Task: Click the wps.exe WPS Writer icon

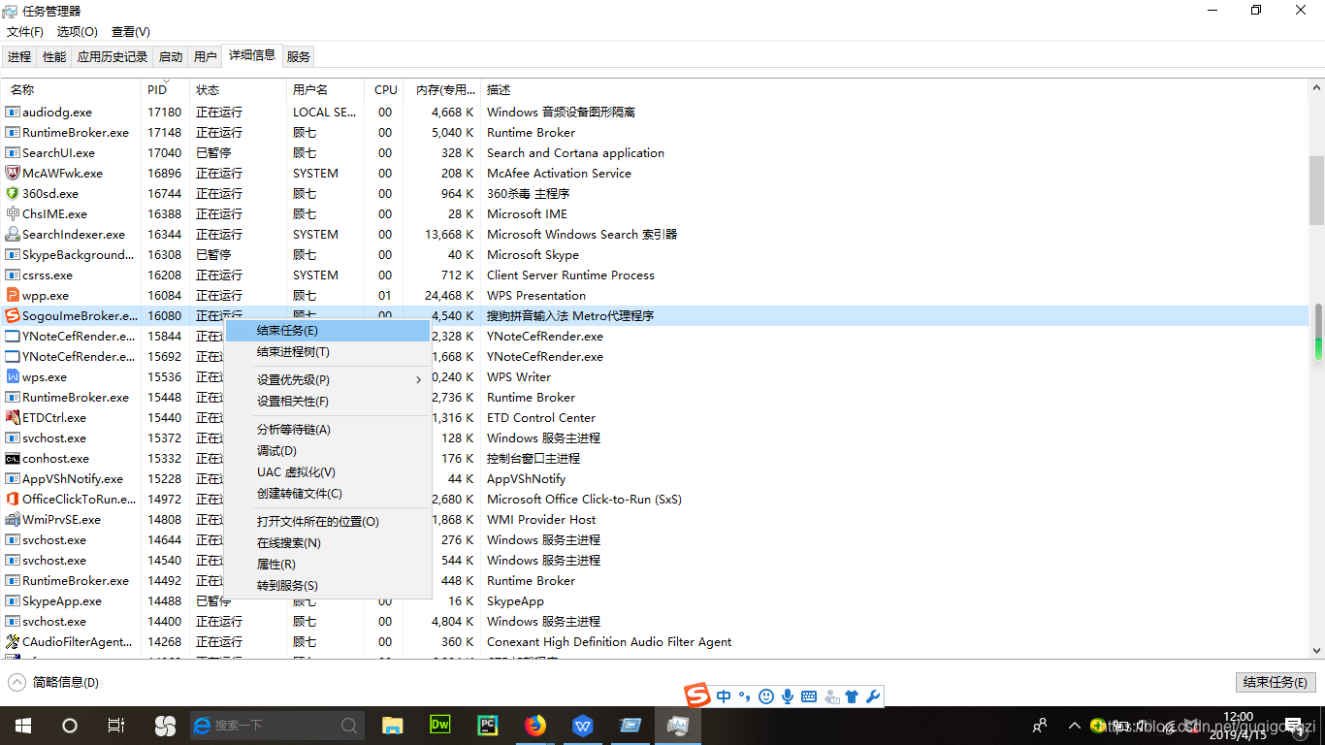Action: (x=13, y=377)
